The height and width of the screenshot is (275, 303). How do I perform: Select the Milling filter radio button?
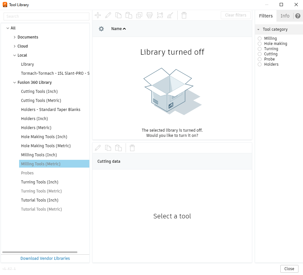click(x=259, y=38)
